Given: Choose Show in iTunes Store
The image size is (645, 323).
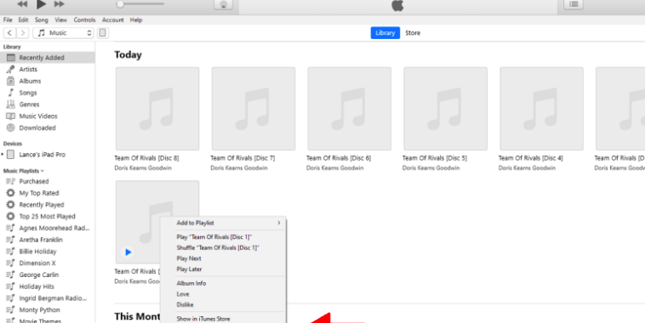Looking at the screenshot, I should click(x=223, y=319).
